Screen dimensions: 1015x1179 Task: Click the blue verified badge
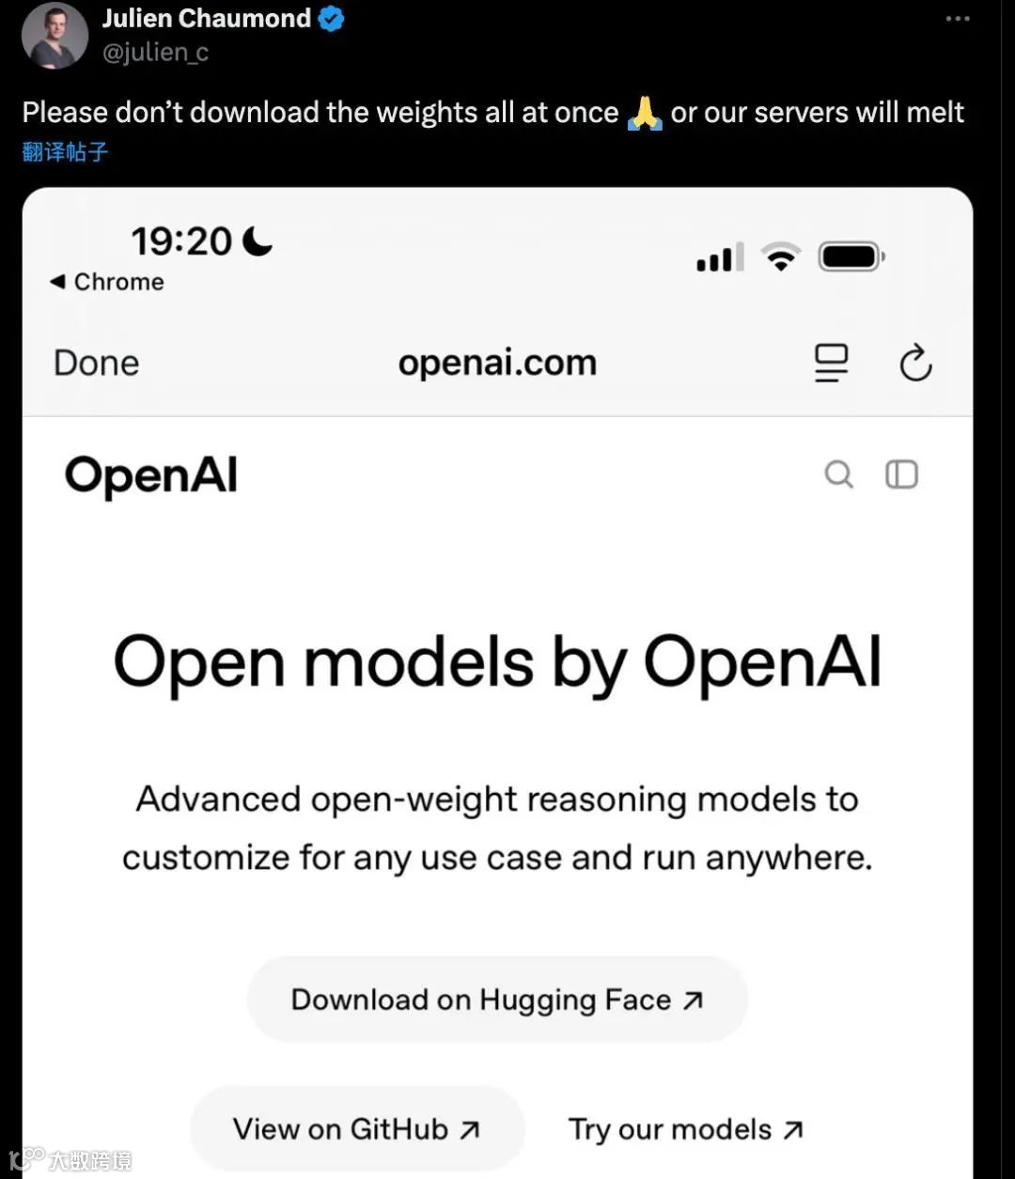[x=331, y=19]
